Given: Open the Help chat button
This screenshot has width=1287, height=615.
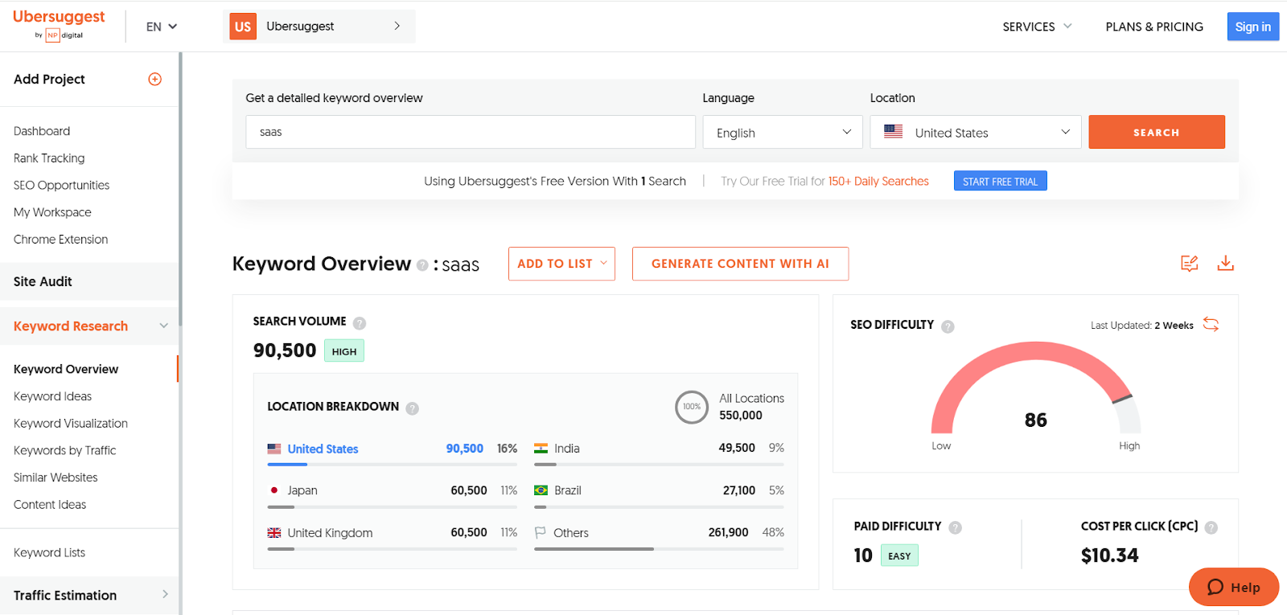Looking at the screenshot, I should tap(1234, 587).
